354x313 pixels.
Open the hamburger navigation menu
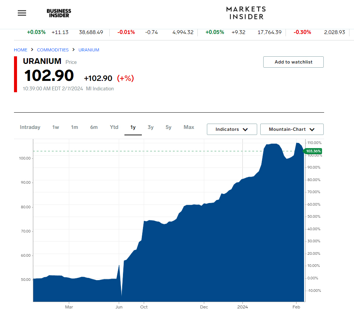[22, 12]
